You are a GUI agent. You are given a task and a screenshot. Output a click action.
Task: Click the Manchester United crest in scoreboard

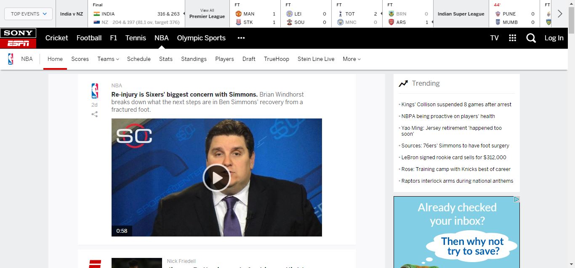pos(238,14)
